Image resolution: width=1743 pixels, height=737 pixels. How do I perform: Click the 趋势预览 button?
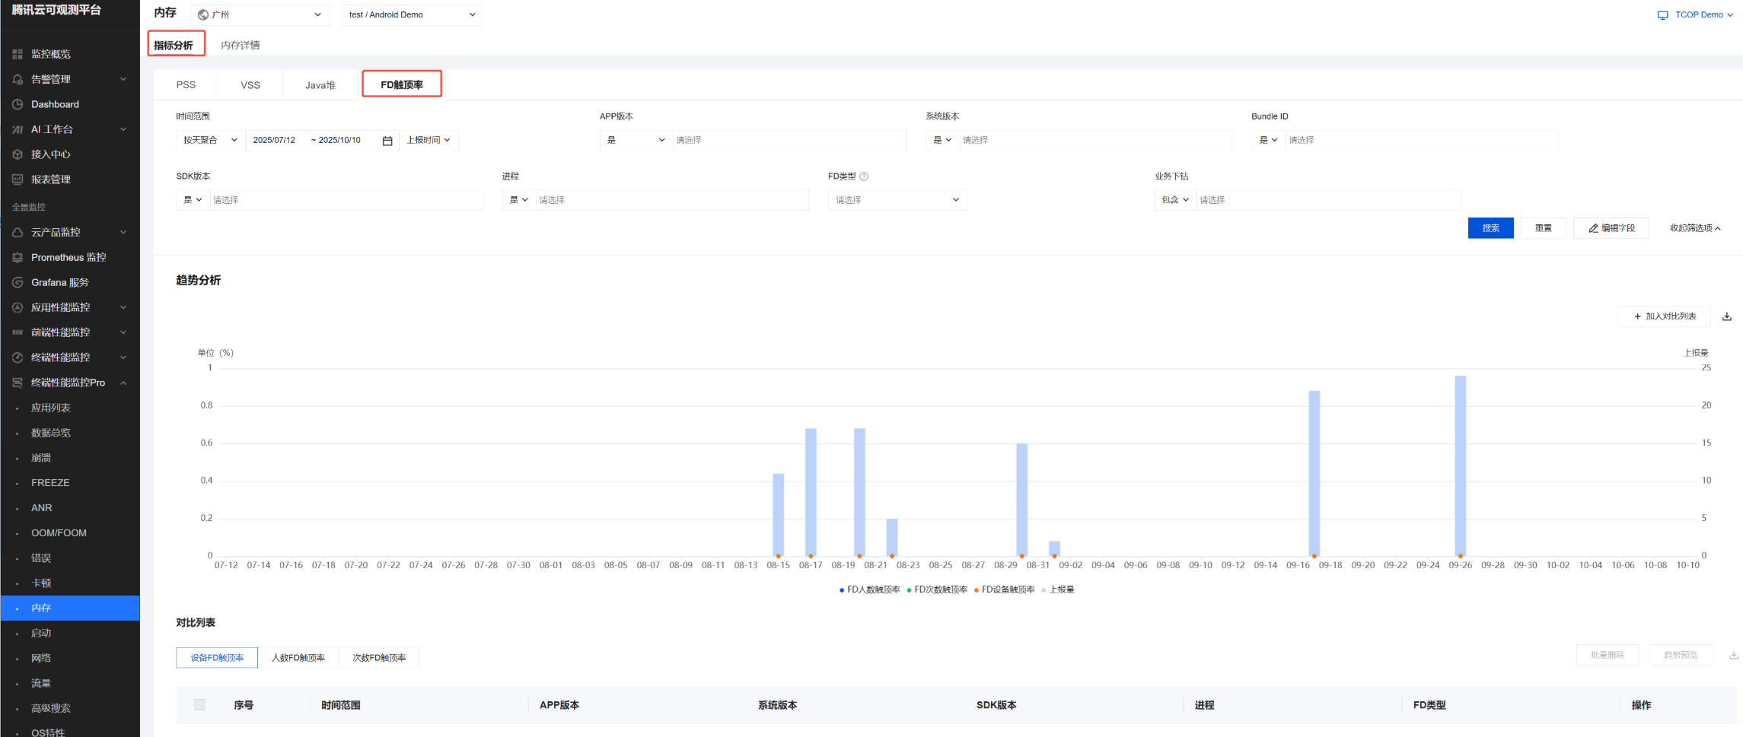(x=1681, y=655)
